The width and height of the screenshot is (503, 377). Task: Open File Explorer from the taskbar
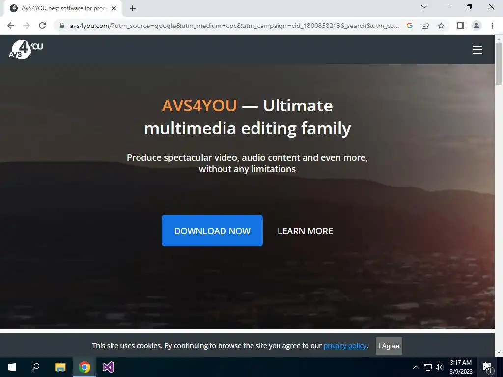60,367
